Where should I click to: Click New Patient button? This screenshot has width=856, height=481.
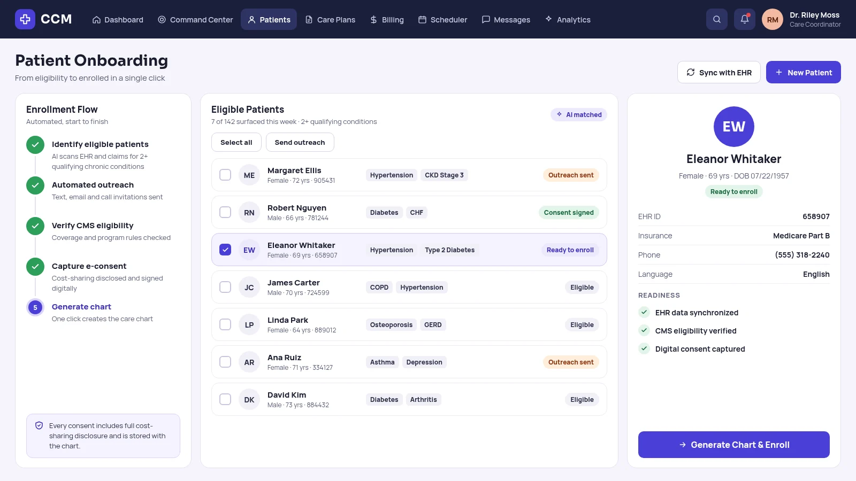[x=804, y=72]
